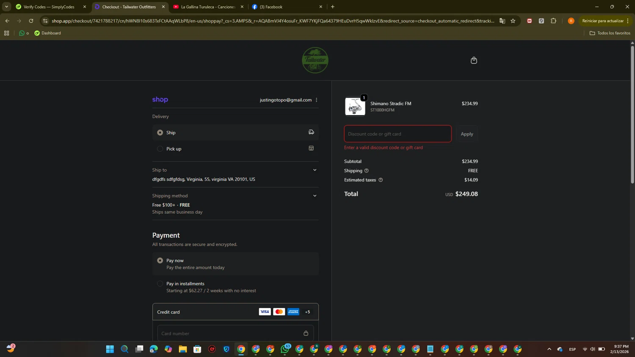Expand the Ship to address section
The height and width of the screenshot is (357, 635).
[x=315, y=170]
